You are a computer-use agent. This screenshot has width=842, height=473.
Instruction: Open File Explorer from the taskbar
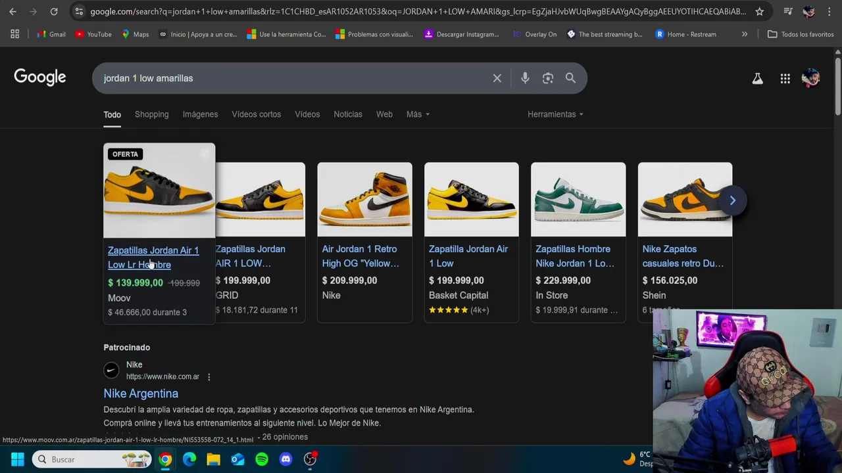coord(213,459)
